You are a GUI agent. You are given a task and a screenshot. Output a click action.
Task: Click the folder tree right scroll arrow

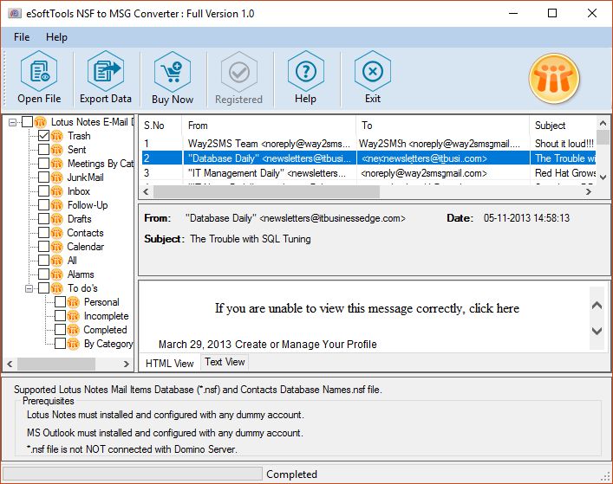[127, 365]
